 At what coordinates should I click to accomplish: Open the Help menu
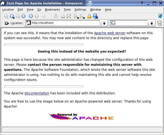pos(108,10)
